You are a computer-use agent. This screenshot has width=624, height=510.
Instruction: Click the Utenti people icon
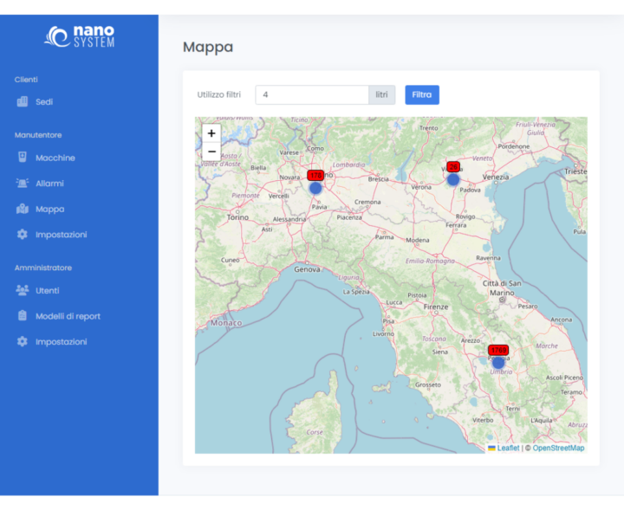point(23,291)
